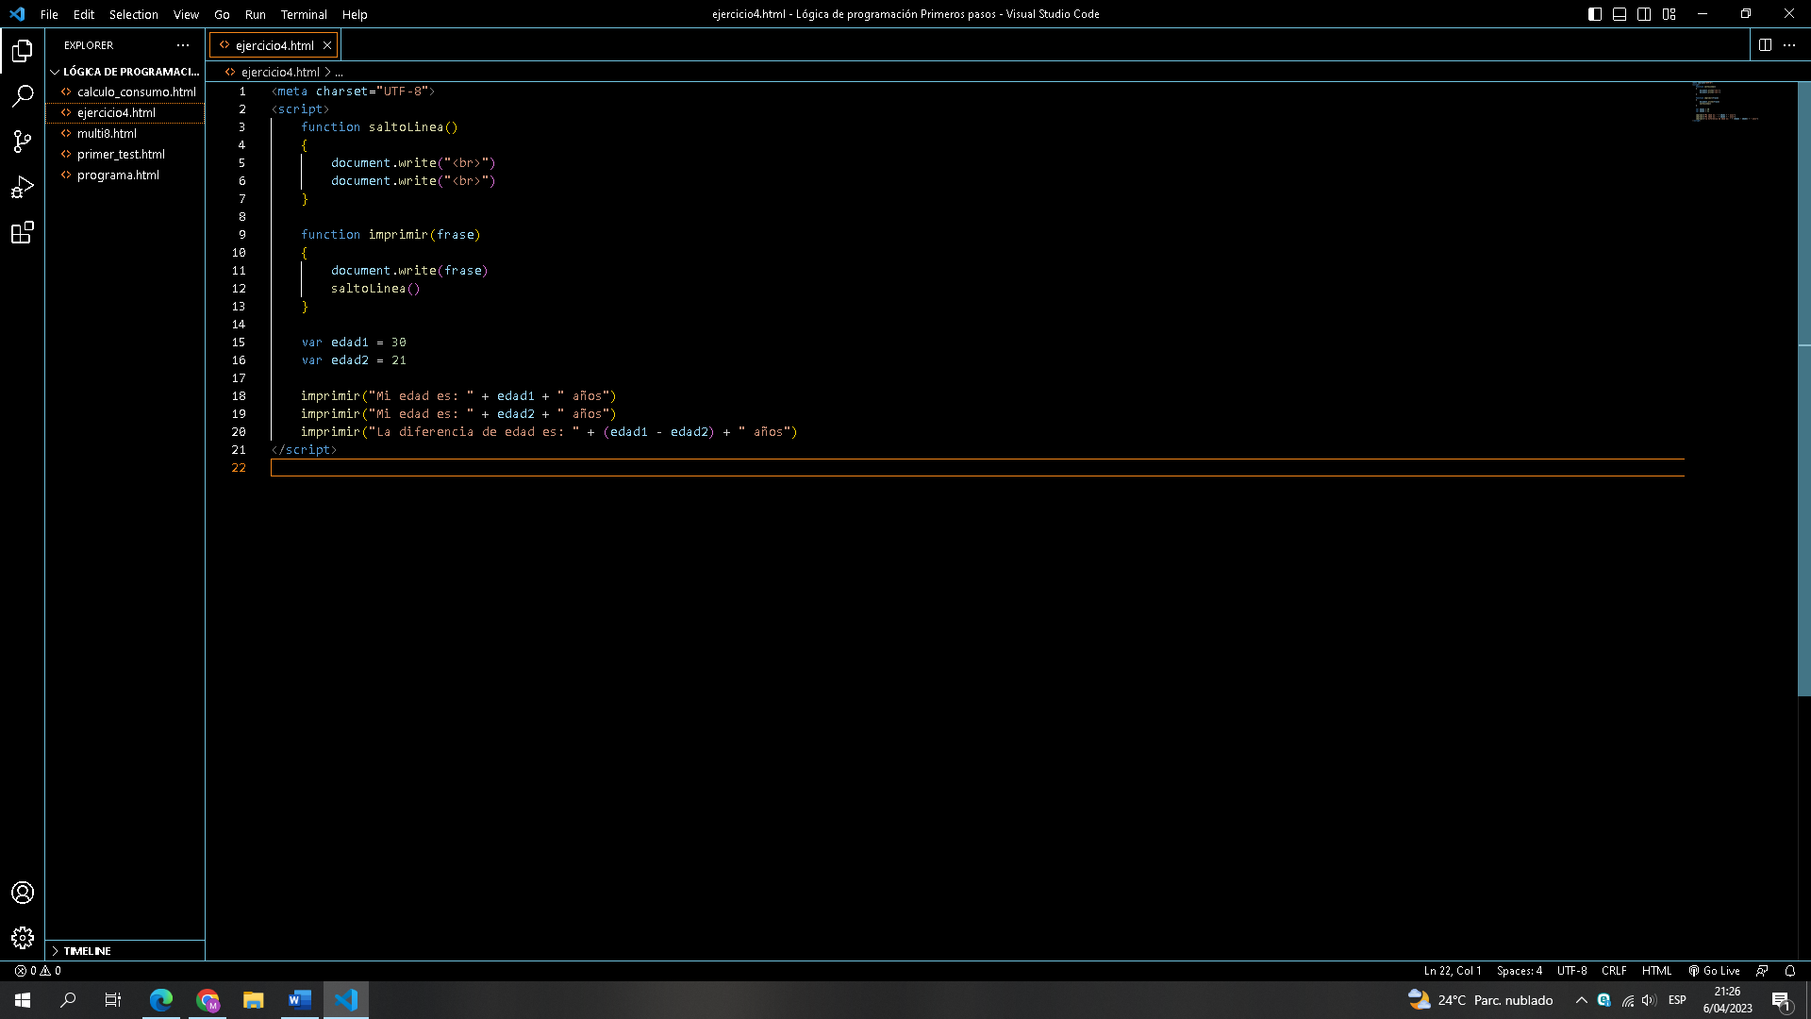
Task: Open the Explorer view in activity bar
Action: coord(23,50)
